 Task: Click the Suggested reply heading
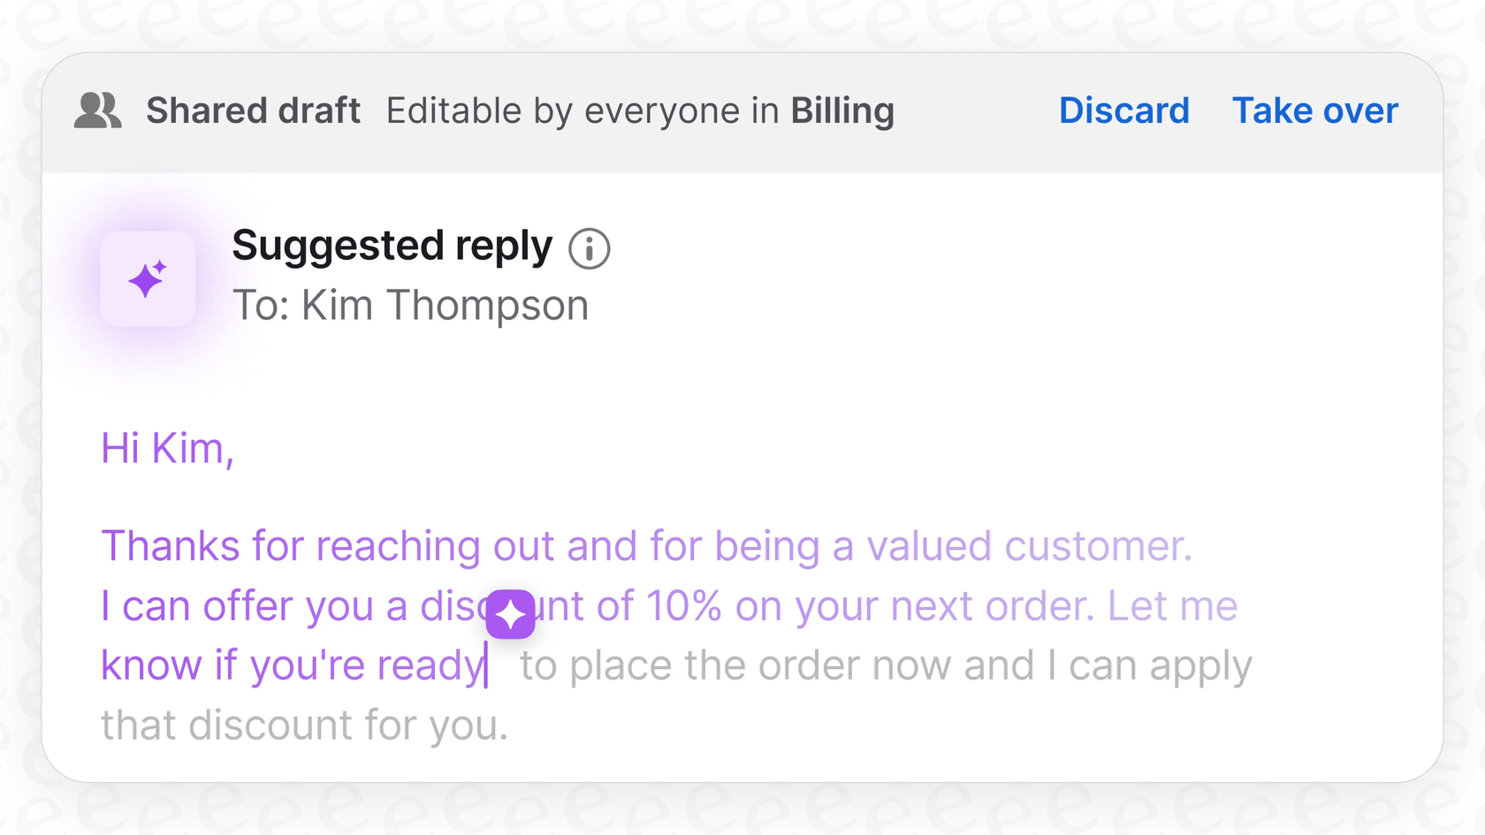click(x=392, y=247)
